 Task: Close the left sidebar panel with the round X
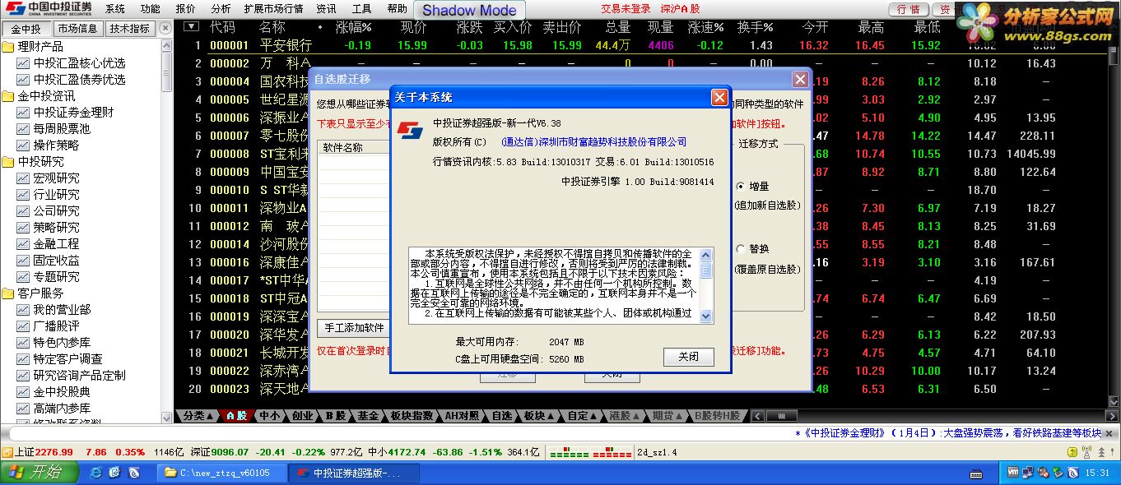tap(165, 27)
